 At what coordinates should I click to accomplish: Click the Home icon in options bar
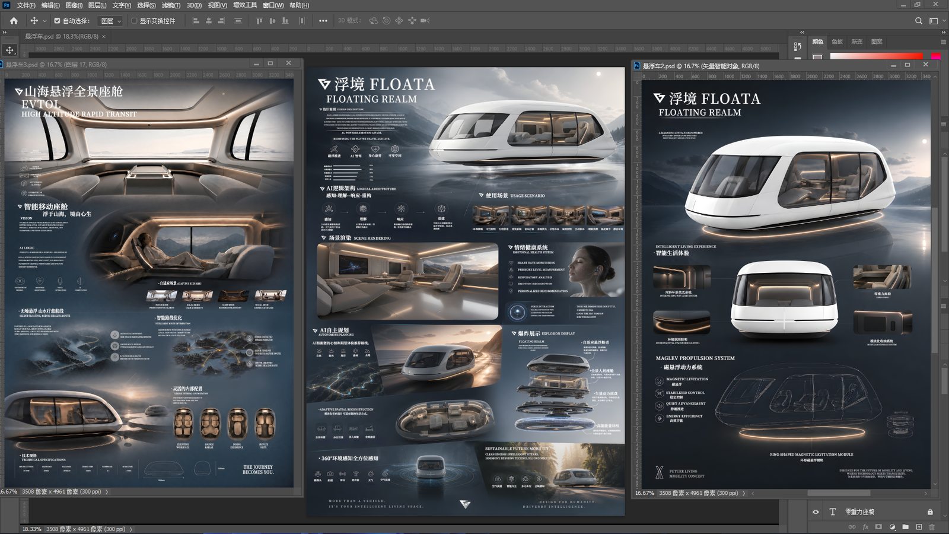(x=14, y=21)
